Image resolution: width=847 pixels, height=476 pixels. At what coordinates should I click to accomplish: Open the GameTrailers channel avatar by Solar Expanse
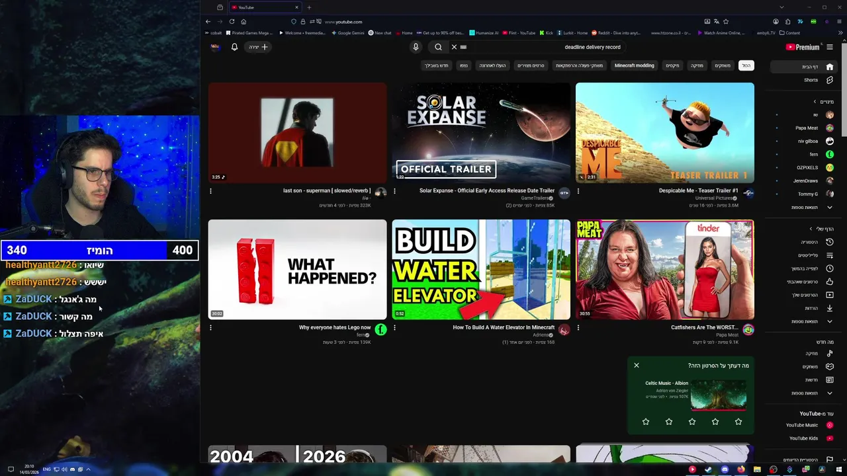[564, 193]
